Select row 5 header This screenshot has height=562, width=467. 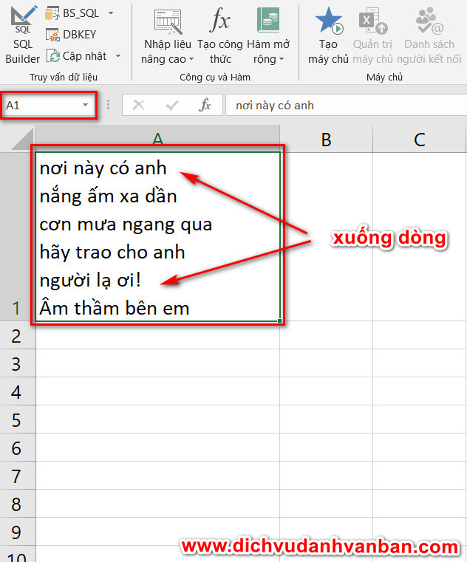tap(17, 419)
